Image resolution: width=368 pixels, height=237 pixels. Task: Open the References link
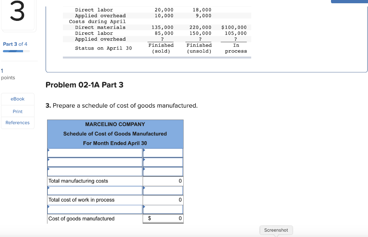[x=17, y=122]
